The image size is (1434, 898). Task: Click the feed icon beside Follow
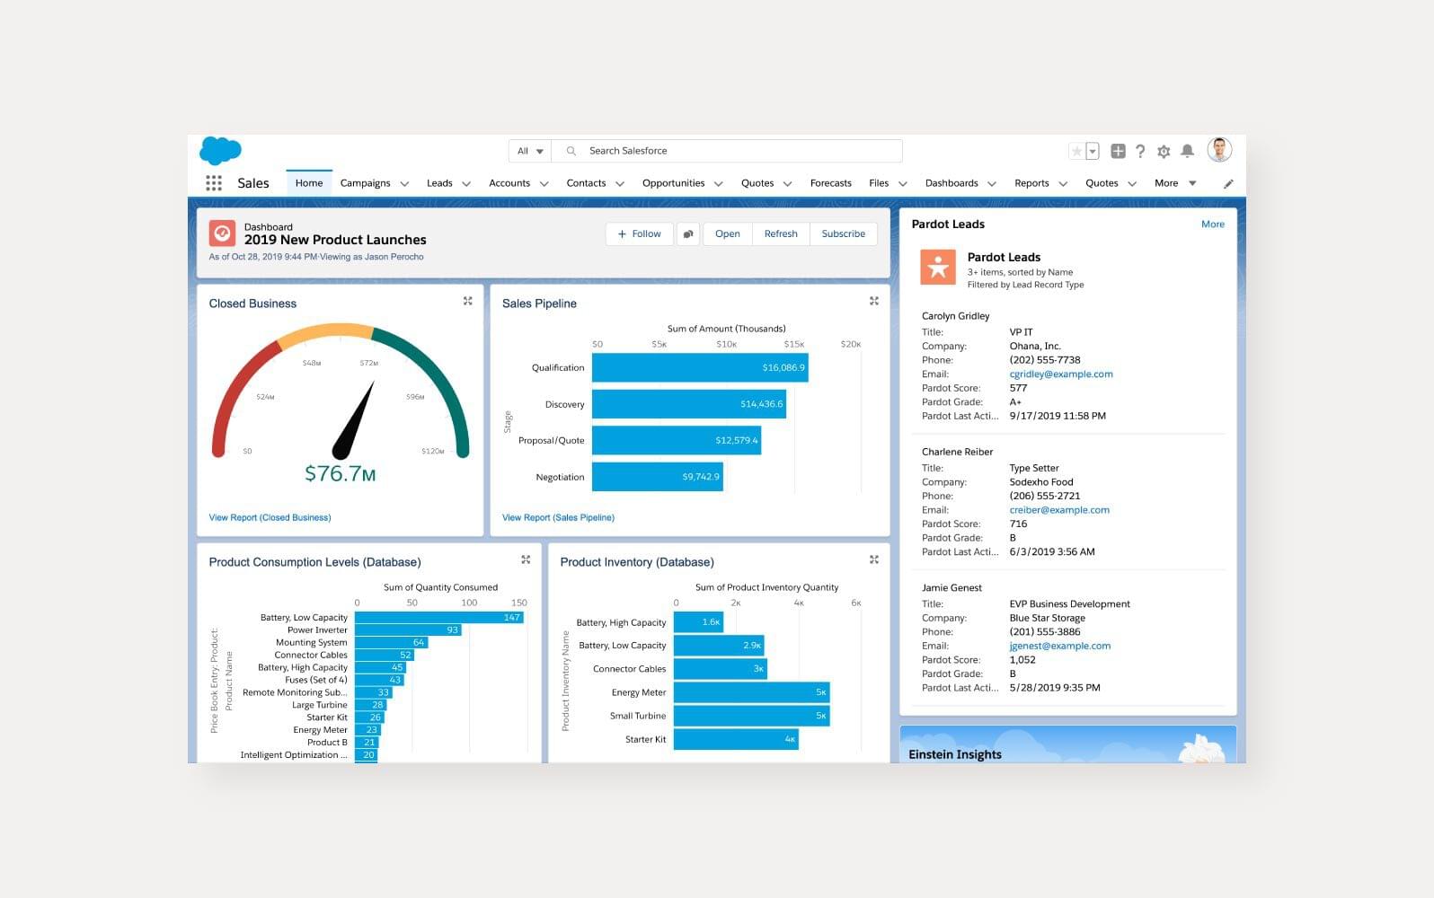(x=688, y=234)
